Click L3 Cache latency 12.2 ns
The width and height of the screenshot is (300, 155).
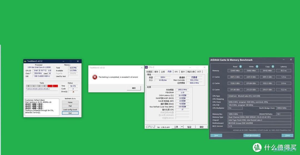click(x=284, y=89)
